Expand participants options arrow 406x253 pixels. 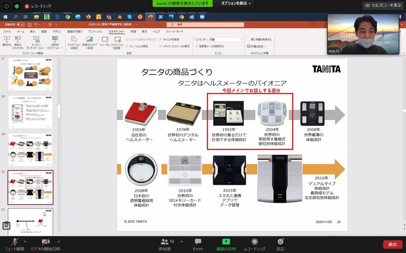pos(181,242)
